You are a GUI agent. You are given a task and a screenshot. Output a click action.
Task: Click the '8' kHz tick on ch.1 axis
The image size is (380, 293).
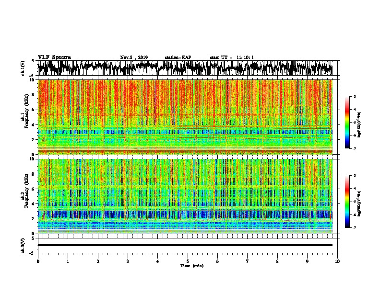(x=34, y=95)
